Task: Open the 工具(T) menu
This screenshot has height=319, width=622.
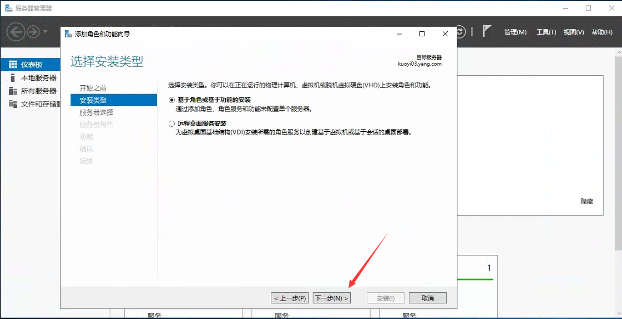Action: [x=546, y=32]
